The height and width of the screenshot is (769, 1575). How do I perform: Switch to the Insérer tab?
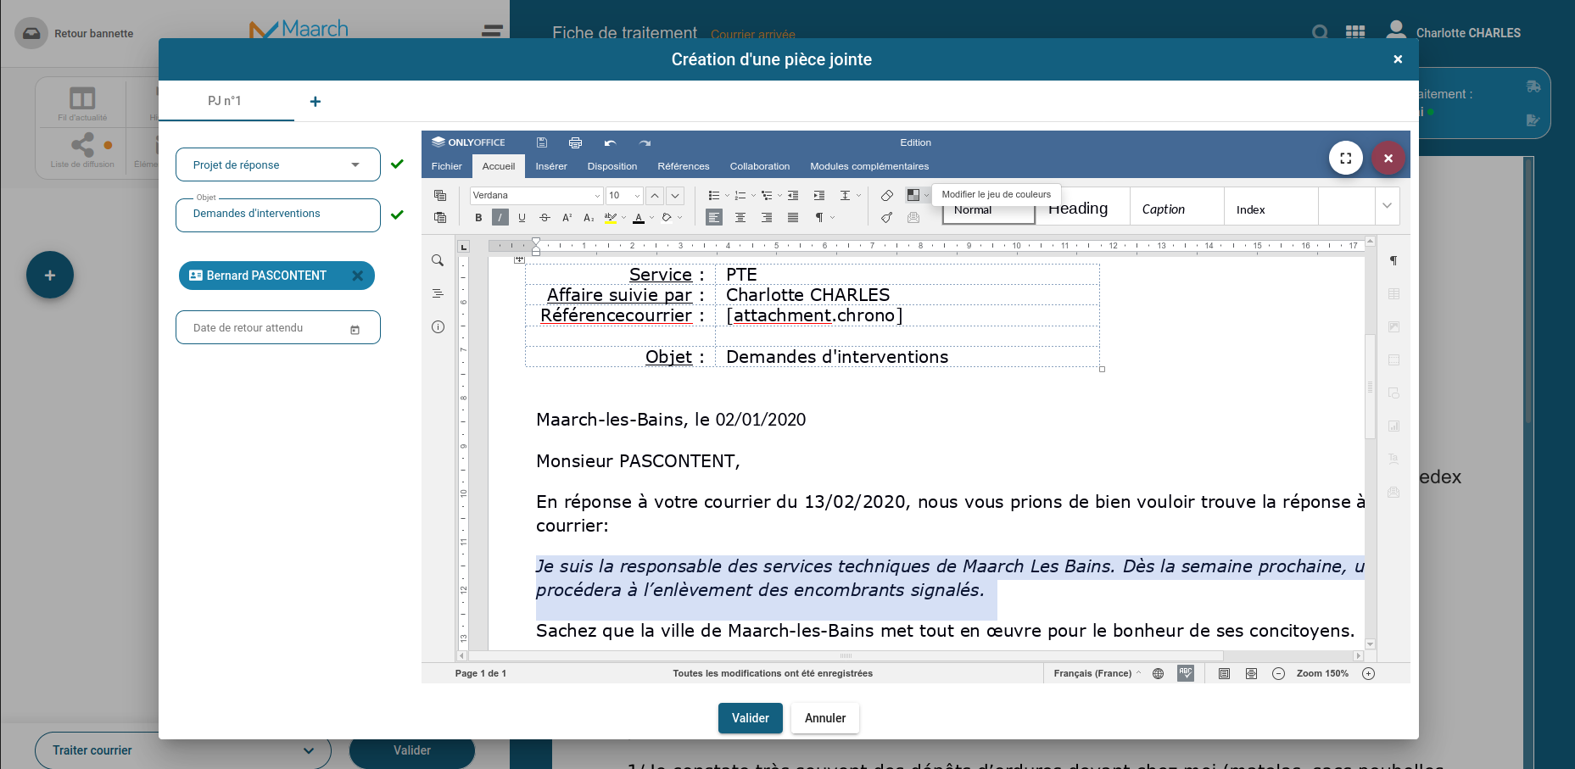click(551, 166)
